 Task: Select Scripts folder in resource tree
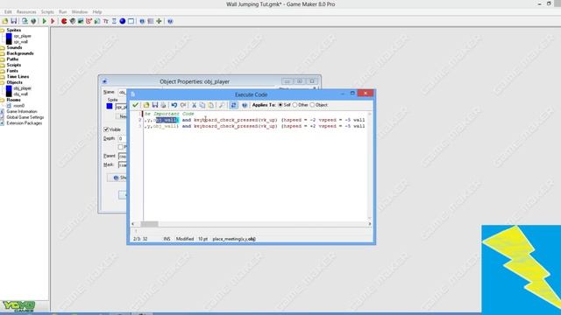pyautogui.click(x=14, y=65)
